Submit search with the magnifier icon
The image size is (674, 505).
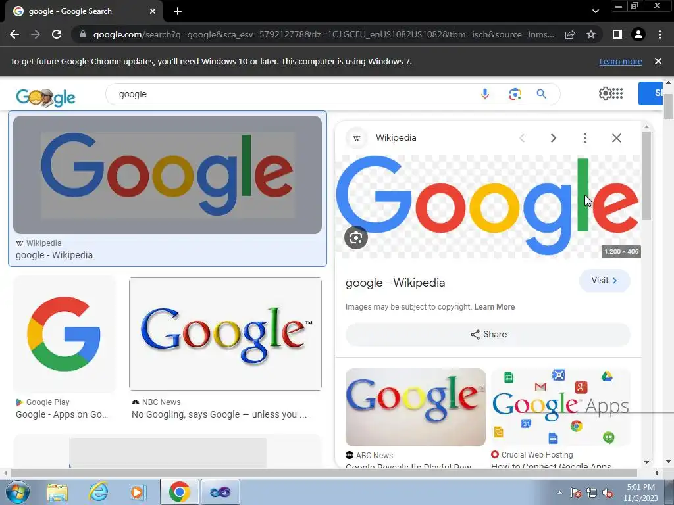click(541, 94)
